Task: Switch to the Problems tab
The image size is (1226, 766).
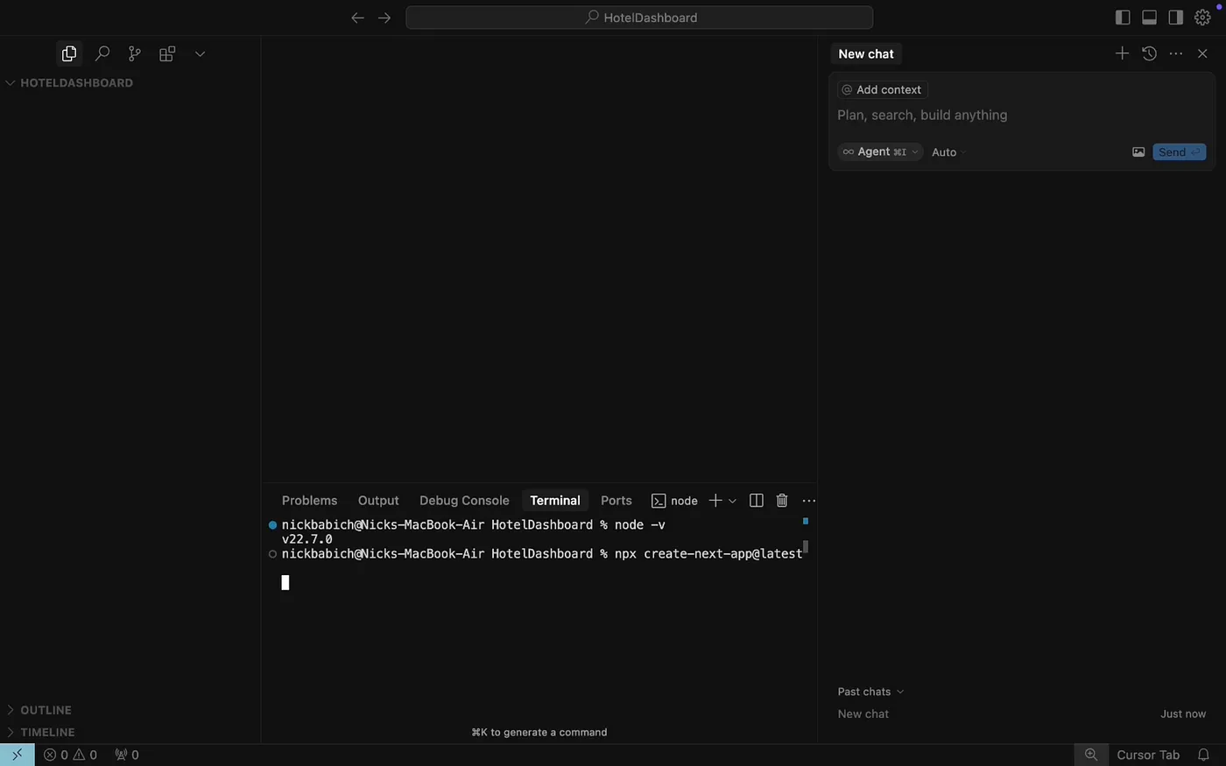Action: pos(309,500)
